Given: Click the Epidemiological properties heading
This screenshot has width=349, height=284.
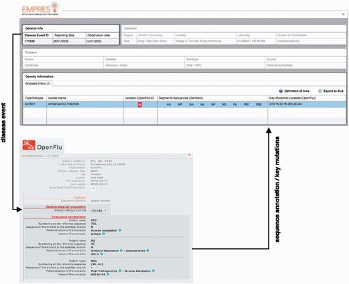Looking at the screenshot, I should pyautogui.click(x=66, y=207).
